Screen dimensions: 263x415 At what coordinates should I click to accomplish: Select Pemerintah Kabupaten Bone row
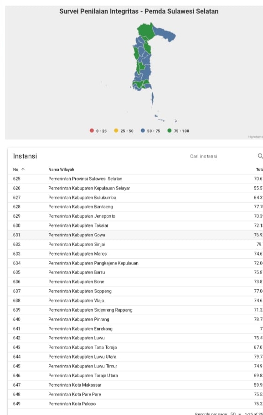pos(135,282)
